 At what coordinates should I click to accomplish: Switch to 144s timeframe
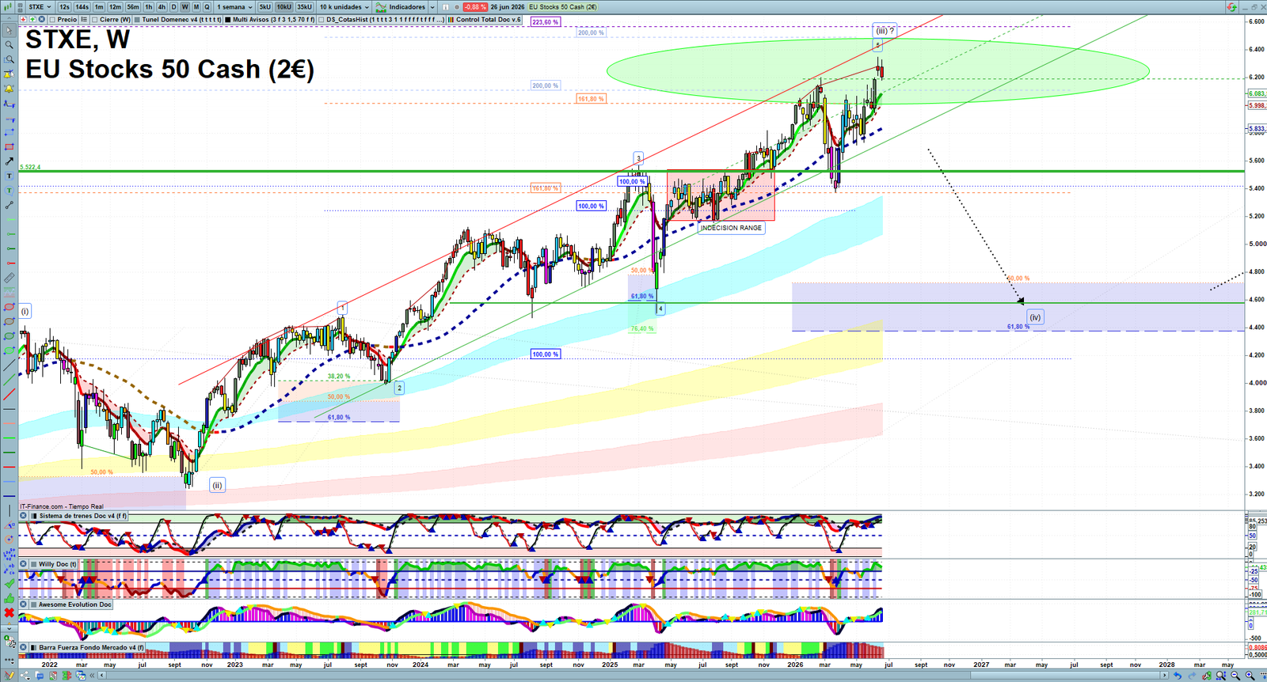coord(82,6)
